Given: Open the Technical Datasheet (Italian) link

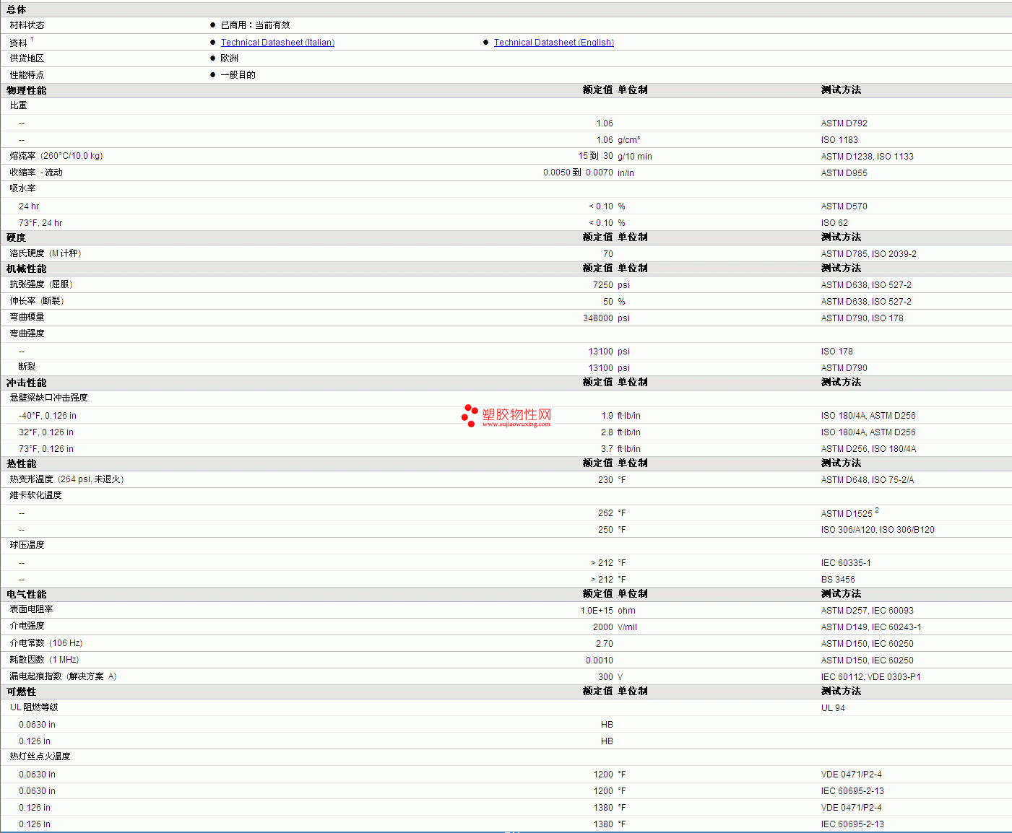Looking at the screenshot, I should [277, 43].
